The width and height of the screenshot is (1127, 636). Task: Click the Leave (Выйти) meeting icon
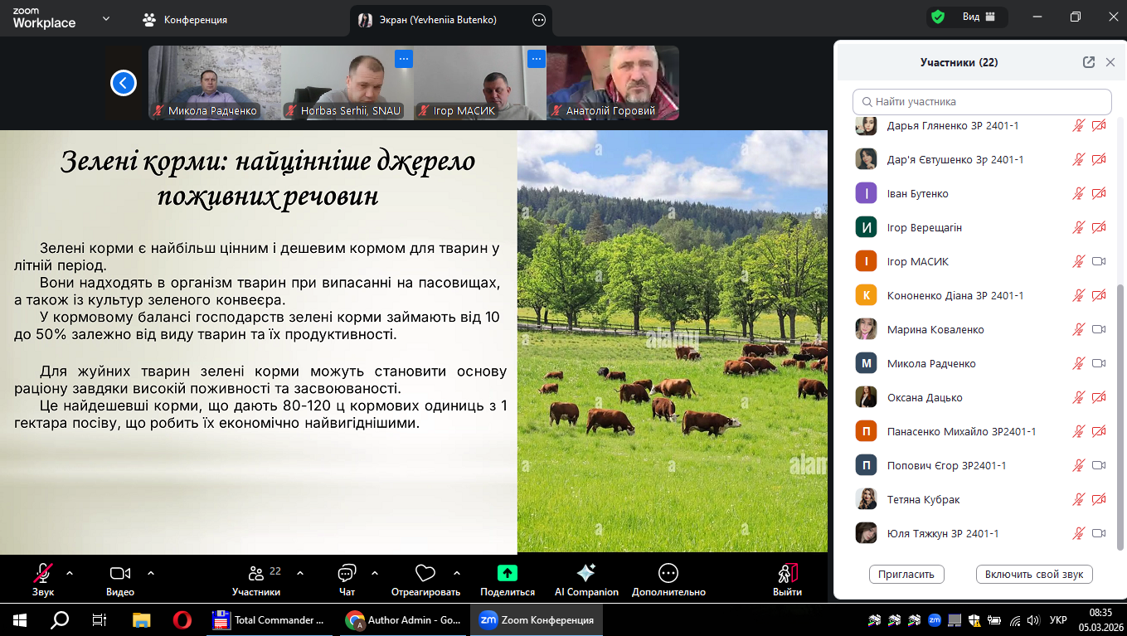pyautogui.click(x=787, y=573)
